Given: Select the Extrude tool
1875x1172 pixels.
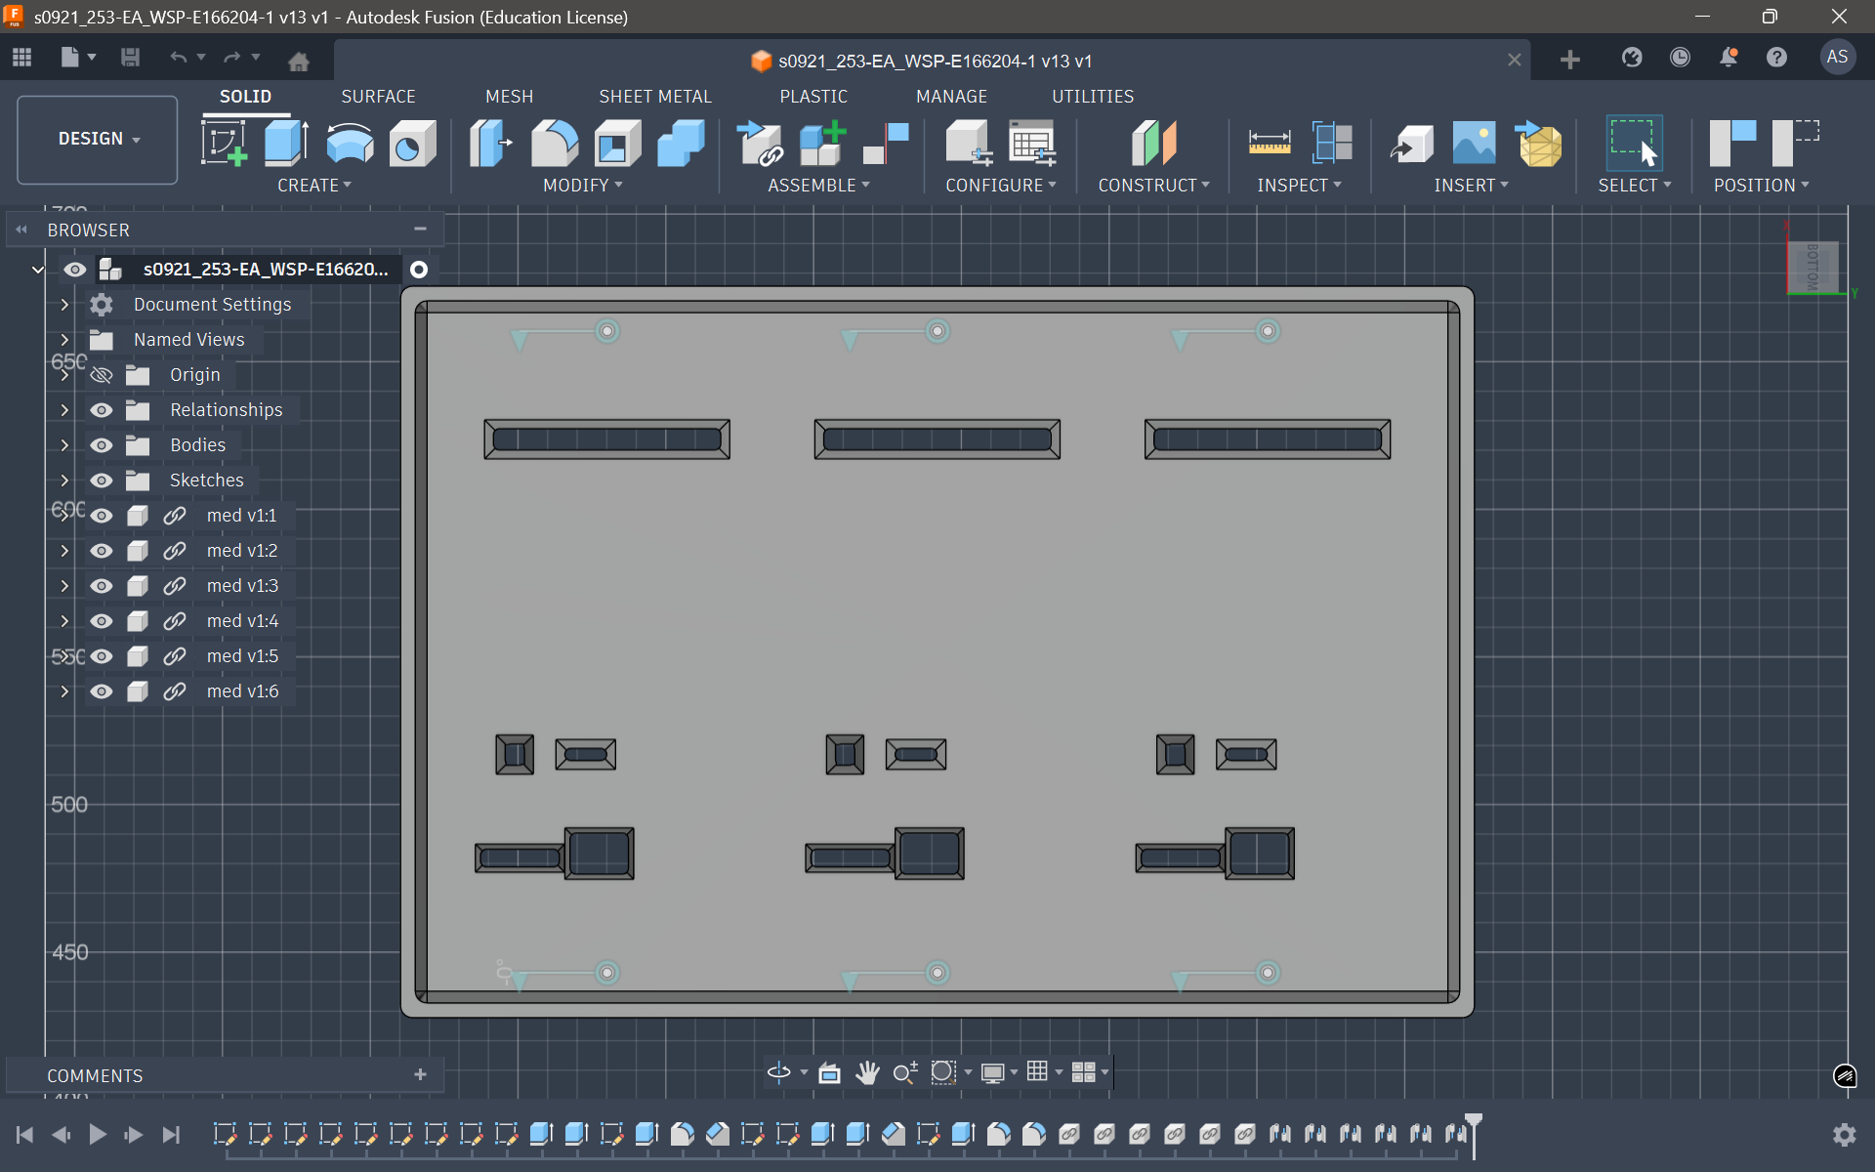Looking at the screenshot, I should click(286, 144).
